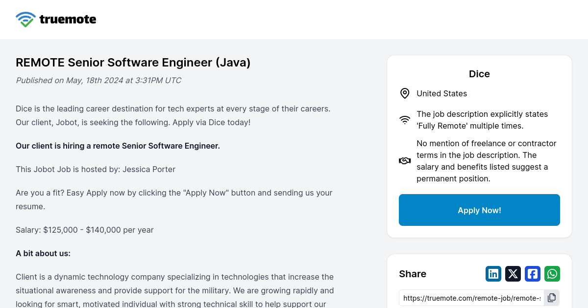Click the handshake contract-type icon

(405, 161)
